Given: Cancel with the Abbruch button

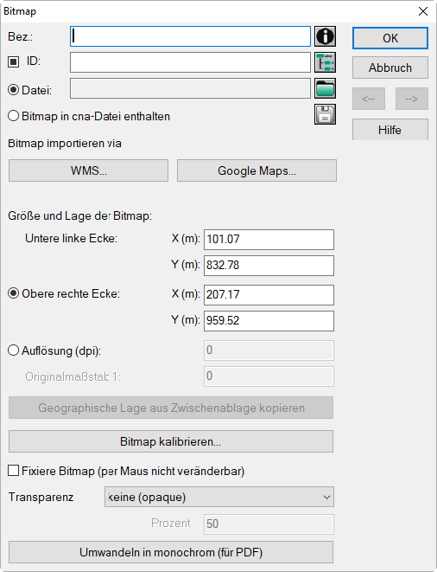Looking at the screenshot, I should pos(390,67).
